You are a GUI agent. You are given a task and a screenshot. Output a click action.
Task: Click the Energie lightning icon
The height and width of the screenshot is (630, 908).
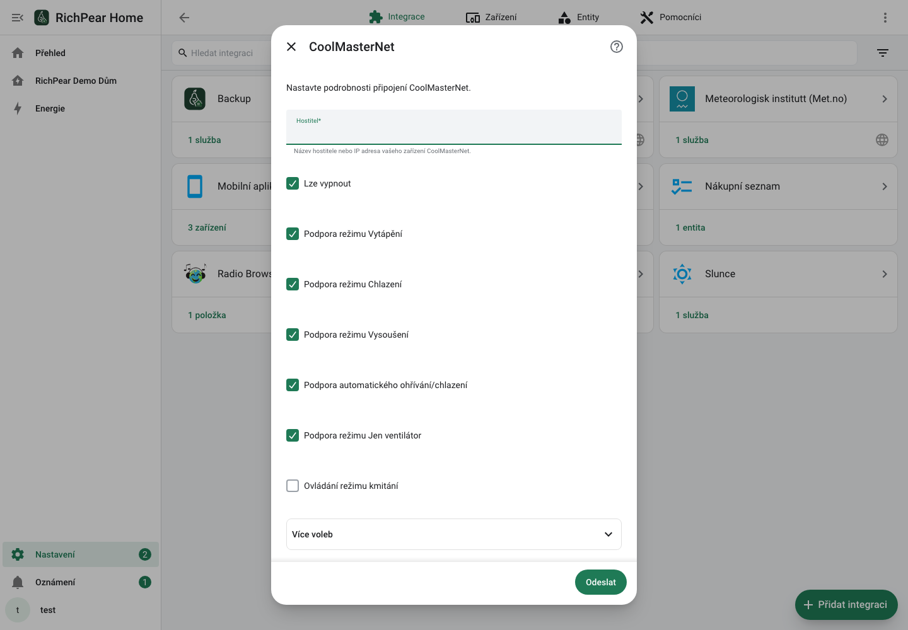[18, 108]
